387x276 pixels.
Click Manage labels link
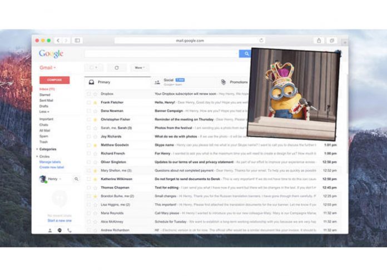[x=50, y=162]
